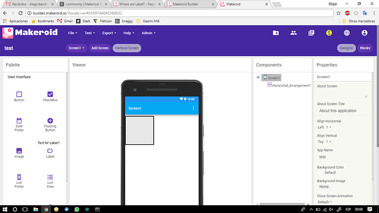Click the yellow dollar donate icon
Viewport: 379px width, 213px height.
(x=329, y=32)
